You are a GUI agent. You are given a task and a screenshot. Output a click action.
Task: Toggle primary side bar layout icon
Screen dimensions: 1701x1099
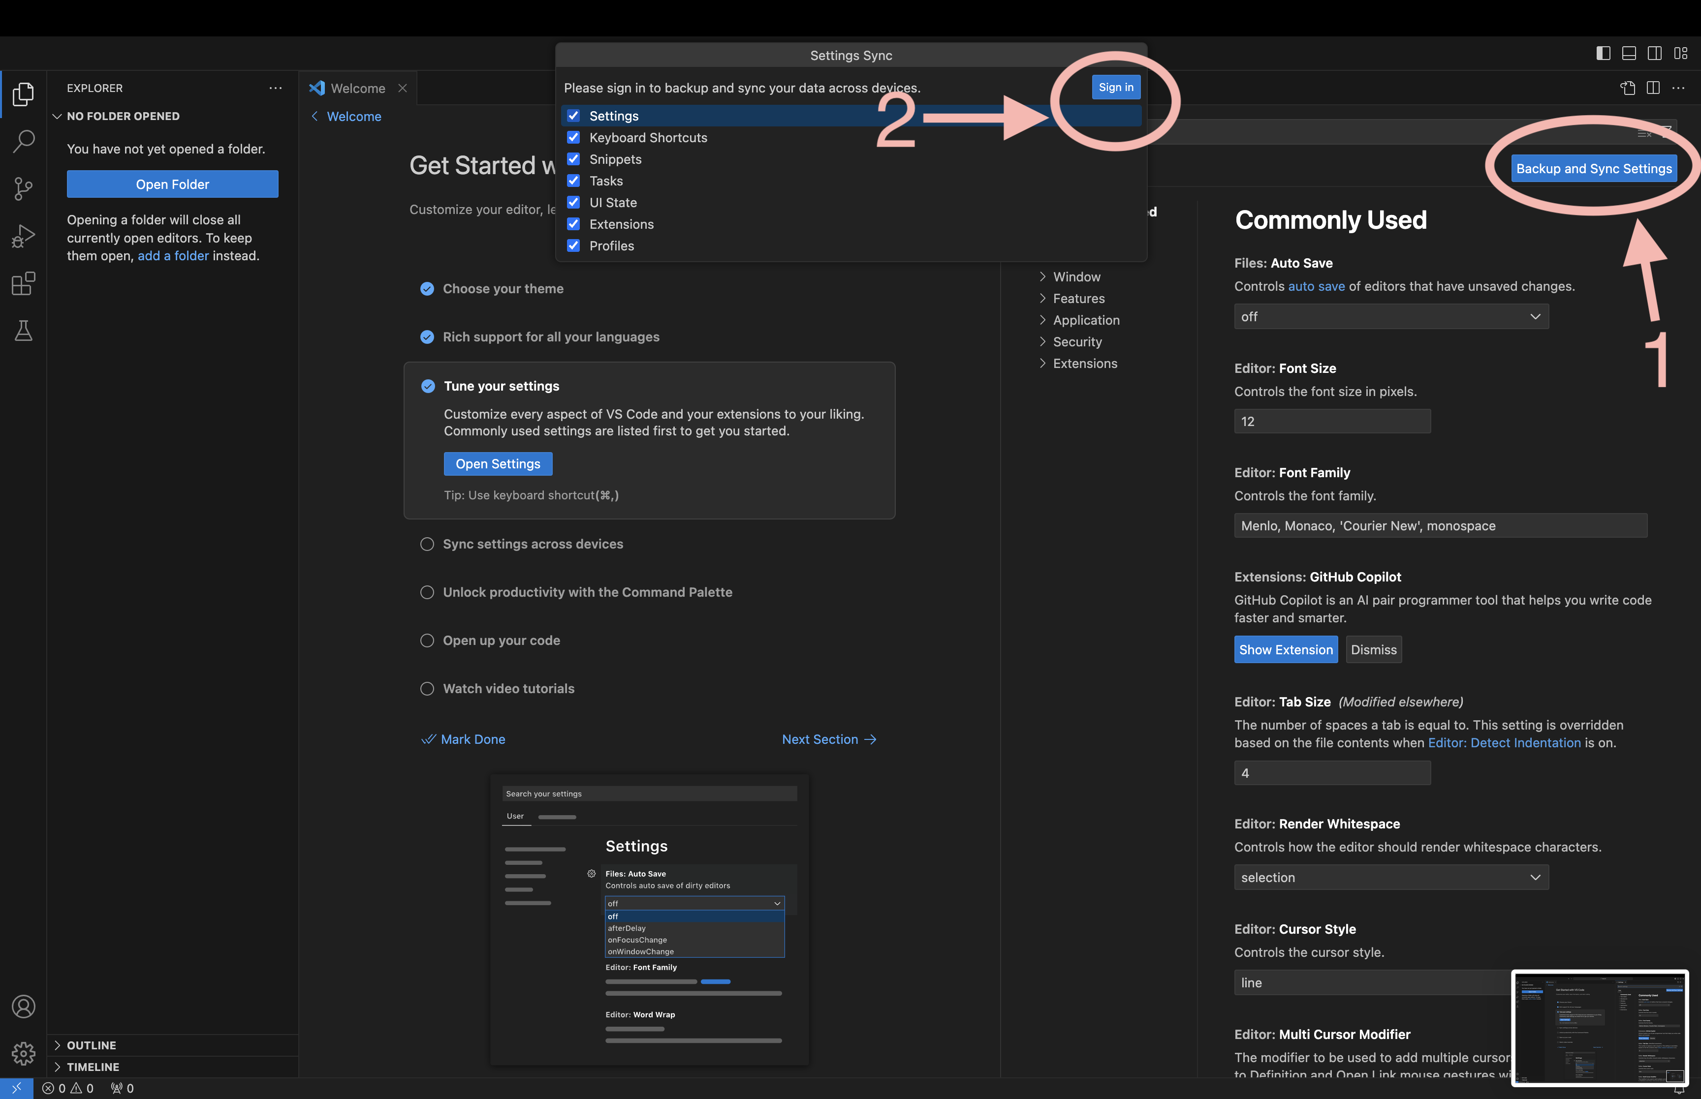click(x=1603, y=54)
